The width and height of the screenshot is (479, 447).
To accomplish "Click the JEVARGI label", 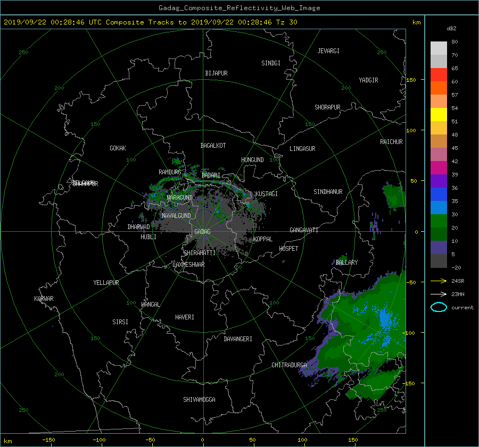I will pyautogui.click(x=328, y=51).
